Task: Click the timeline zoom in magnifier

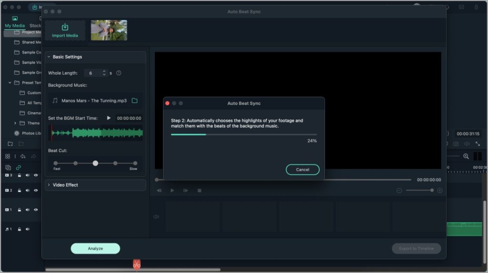Action: pos(466,156)
